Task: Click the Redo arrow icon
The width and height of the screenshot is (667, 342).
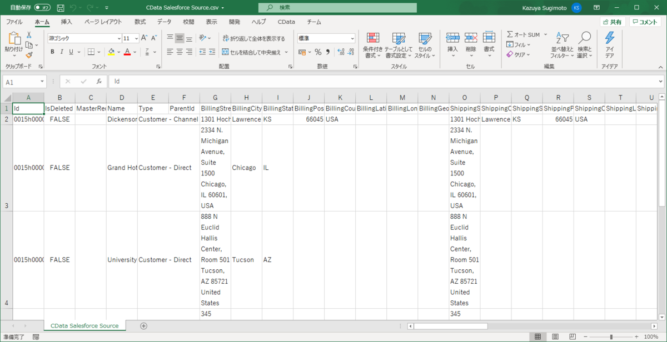Action: point(91,8)
